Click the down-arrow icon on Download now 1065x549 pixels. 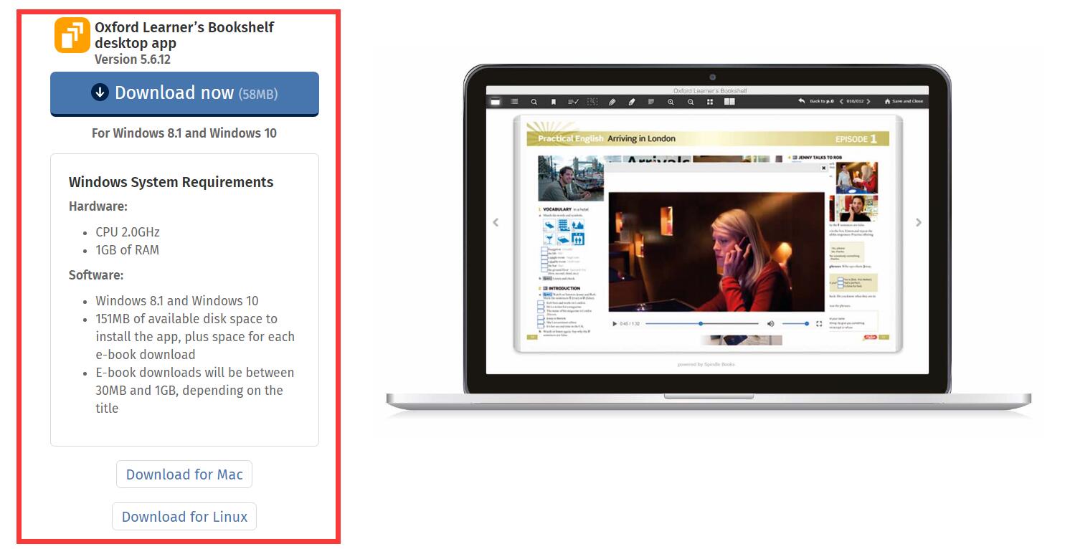click(x=100, y=92)
